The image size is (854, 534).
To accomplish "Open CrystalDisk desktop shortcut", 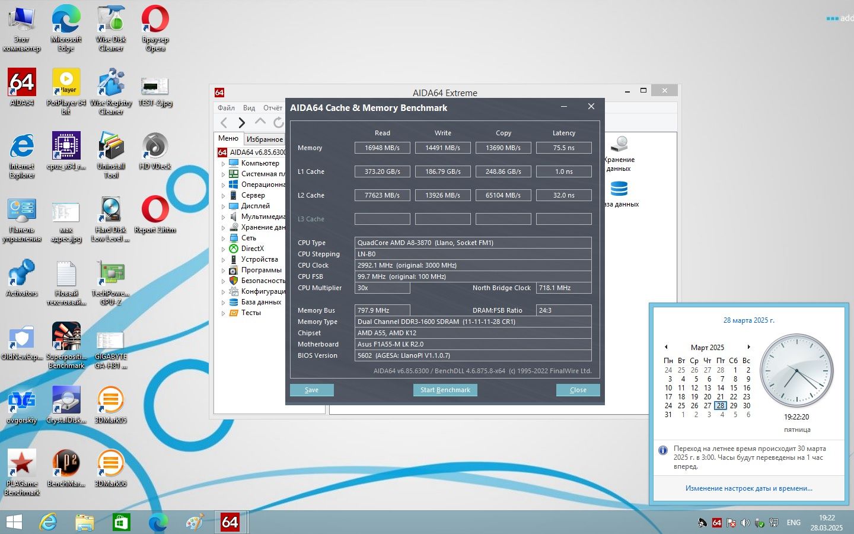I will point(66,405).
